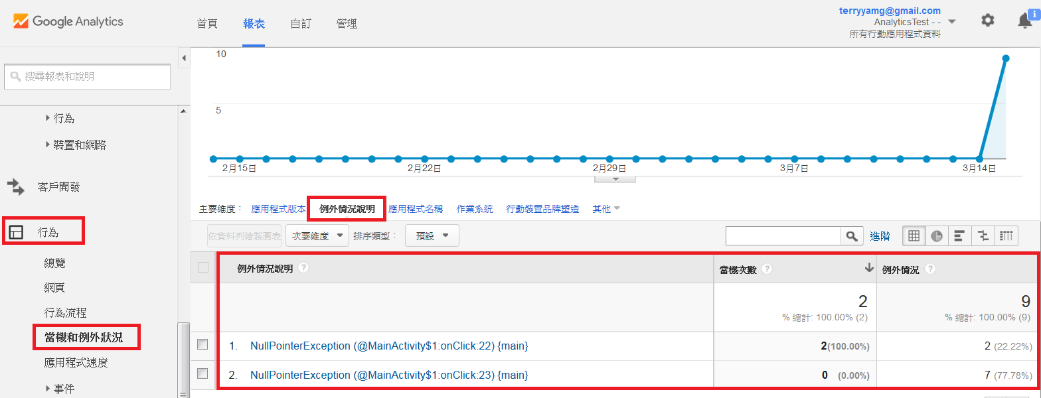Screen dimensions: 1041x398
Task: Click the Google Analytics logo
Action: pyautogui.click(x=68, y=21)
